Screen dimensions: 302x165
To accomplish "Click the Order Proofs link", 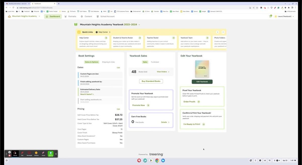I will point(189,102).
